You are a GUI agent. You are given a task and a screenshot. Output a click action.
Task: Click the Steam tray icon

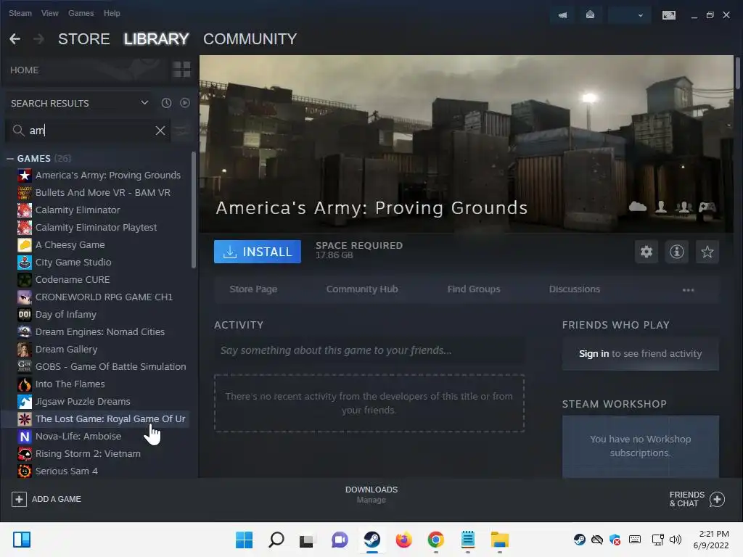coord(579,540)
